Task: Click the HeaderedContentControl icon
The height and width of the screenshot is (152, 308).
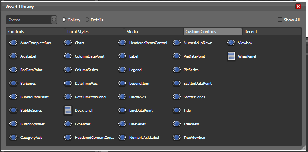Action: 68,137
